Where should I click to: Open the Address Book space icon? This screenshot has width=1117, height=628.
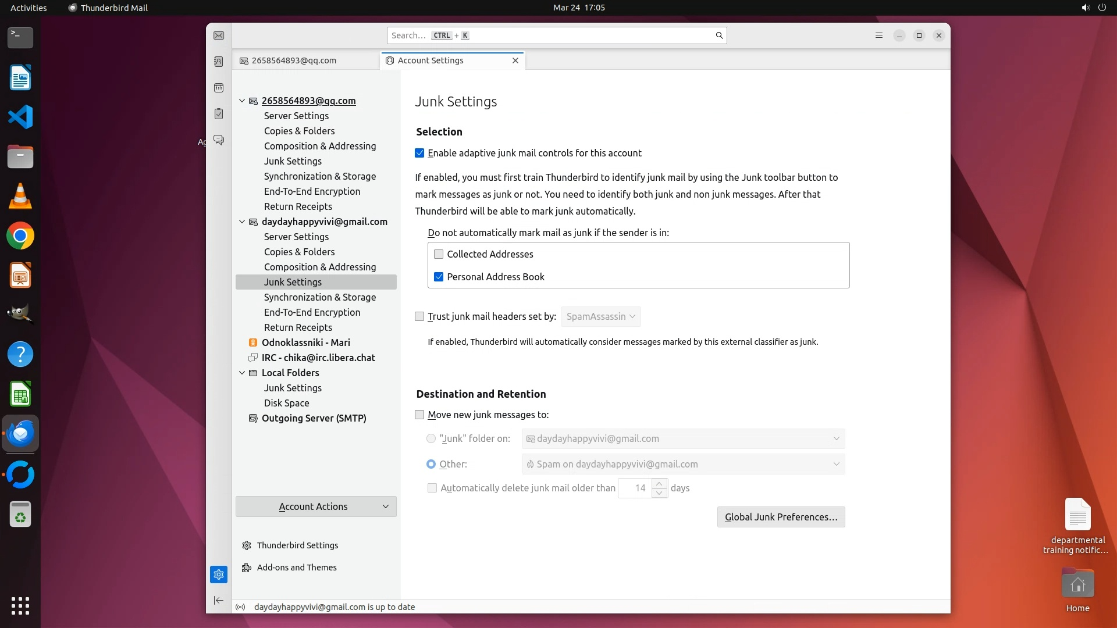click(219, 62)
